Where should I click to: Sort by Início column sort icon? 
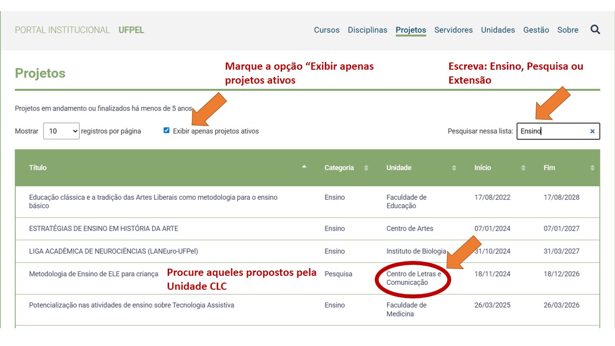point(524,168)
